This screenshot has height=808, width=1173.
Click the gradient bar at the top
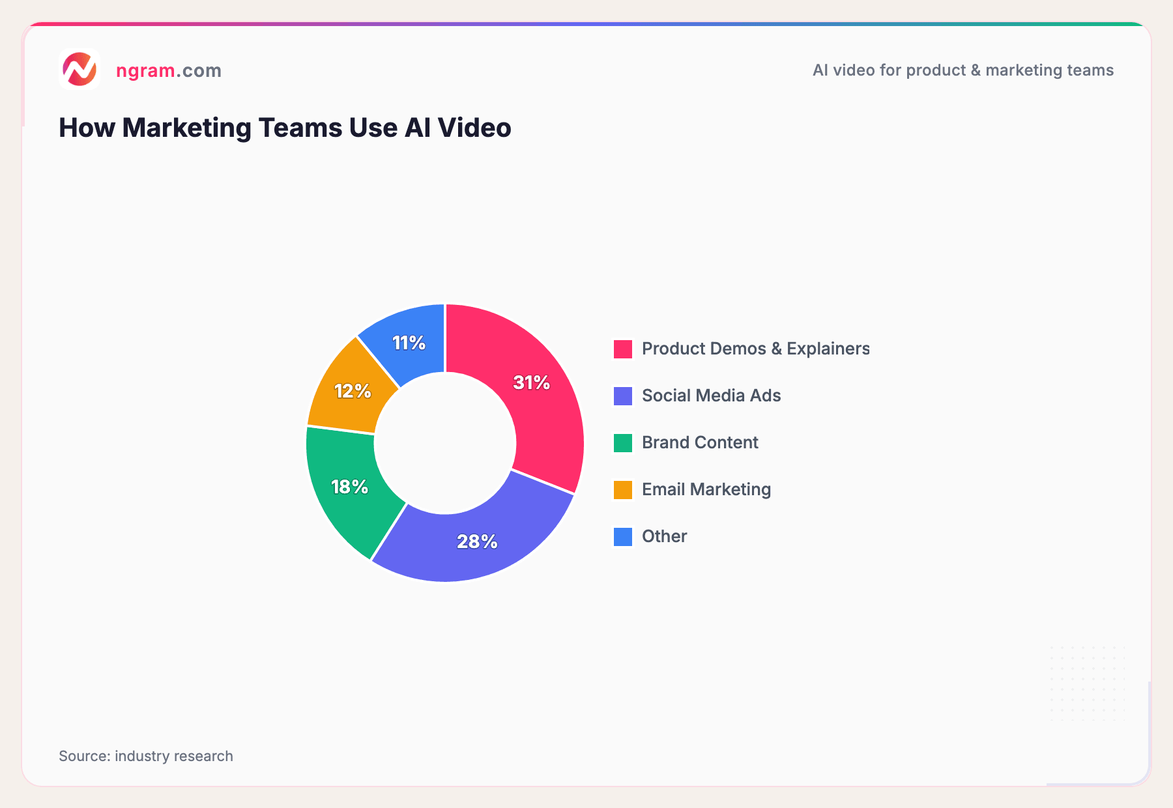pyautogui.click(x=586, y=22)
